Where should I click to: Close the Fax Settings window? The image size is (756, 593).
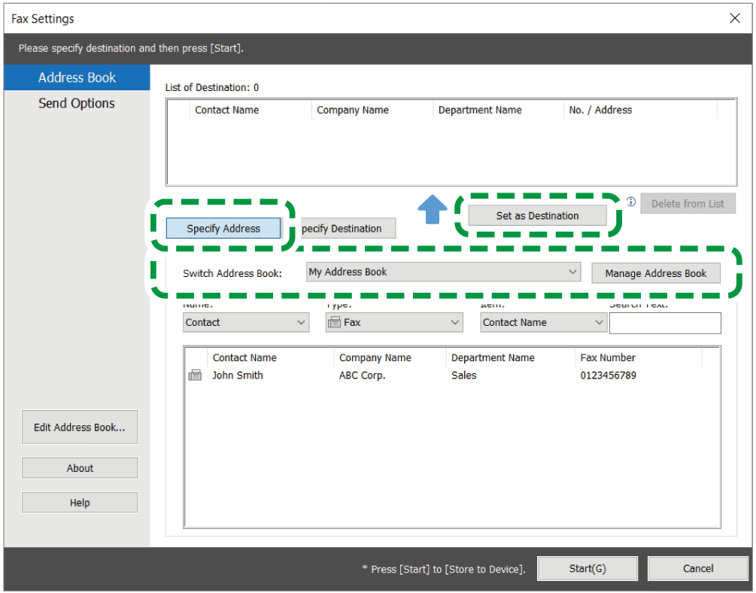coord(735,19)
